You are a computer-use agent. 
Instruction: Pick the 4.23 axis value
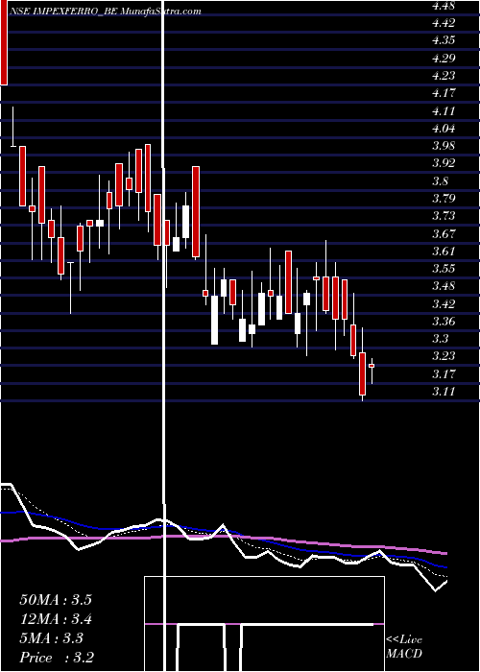(x=444, y=76)
